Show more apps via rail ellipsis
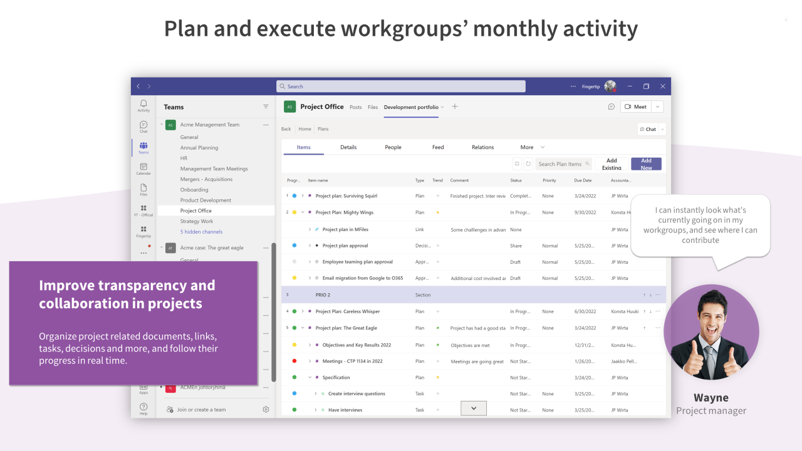The image size is (802, 451). (x=143, y=253)
